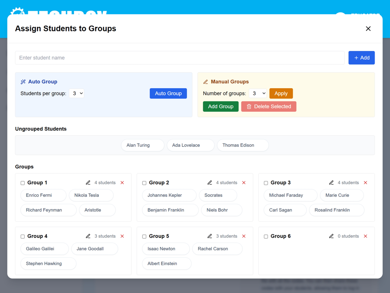390x293 pixels.
Task: Click the Enter student name field
Action: click(180, 58)
